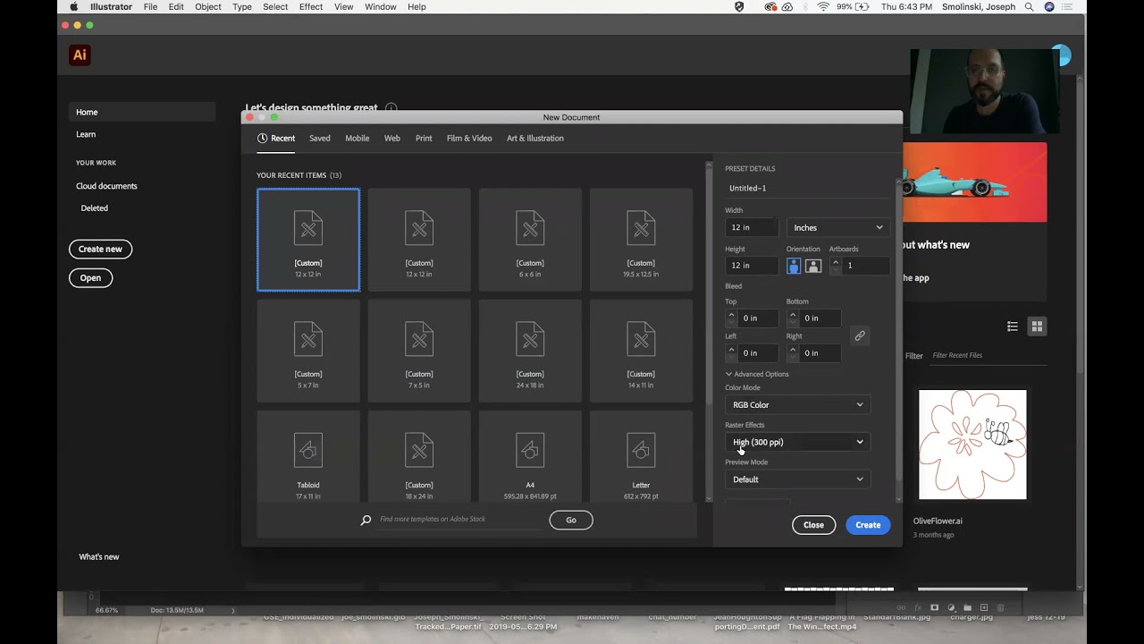This screenshot has width=1144, height=644.
Task: Open What's new at sidebar bottom
Action: 99,556
